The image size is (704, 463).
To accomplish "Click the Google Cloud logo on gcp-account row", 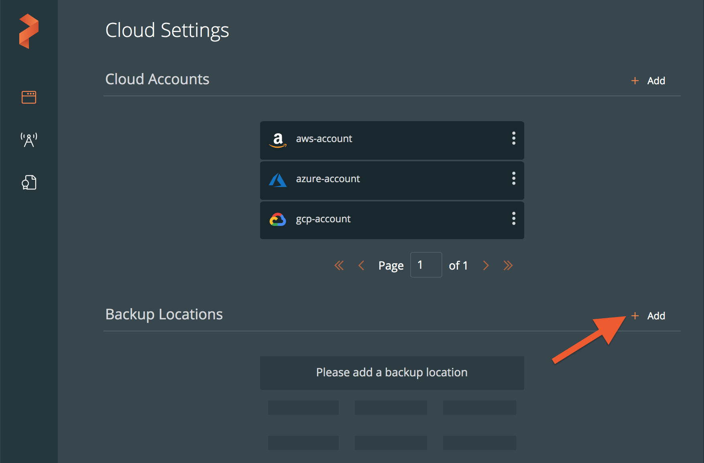I will (x=278, y=219).
